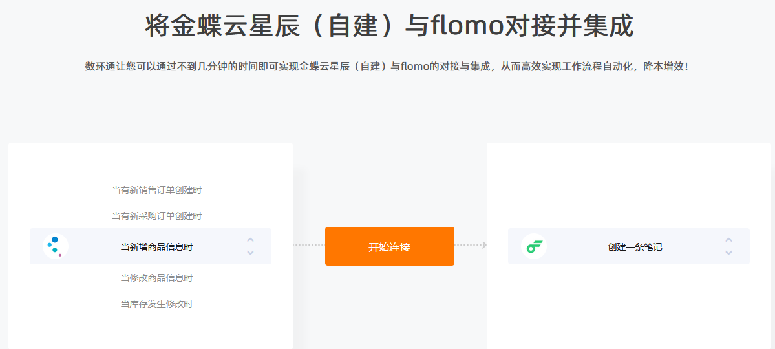775x349 pixels.
Task: Choose the 当修改商品信息时 trigger option
Action: point(156,279)
